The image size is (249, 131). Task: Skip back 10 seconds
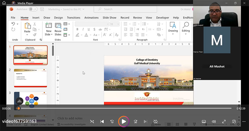pos(112,122)
